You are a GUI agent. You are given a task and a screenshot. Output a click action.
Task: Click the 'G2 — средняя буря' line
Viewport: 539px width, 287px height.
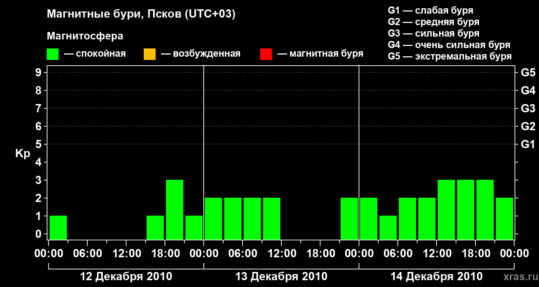(x=433, y=22)
